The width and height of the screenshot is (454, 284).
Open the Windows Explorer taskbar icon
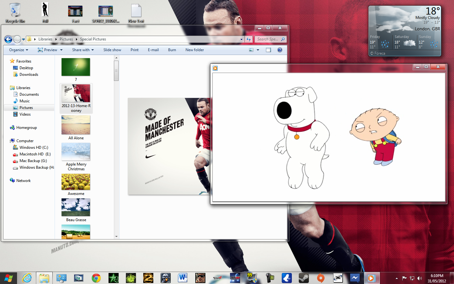44,278
